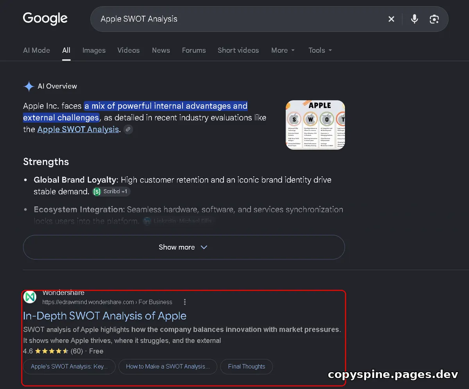Open How to Make a SWOT Analysis... chip
469x389 pixels.
[168, 367]
